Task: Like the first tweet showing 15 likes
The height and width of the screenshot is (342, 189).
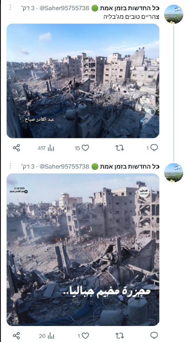Action: point(82,148)
